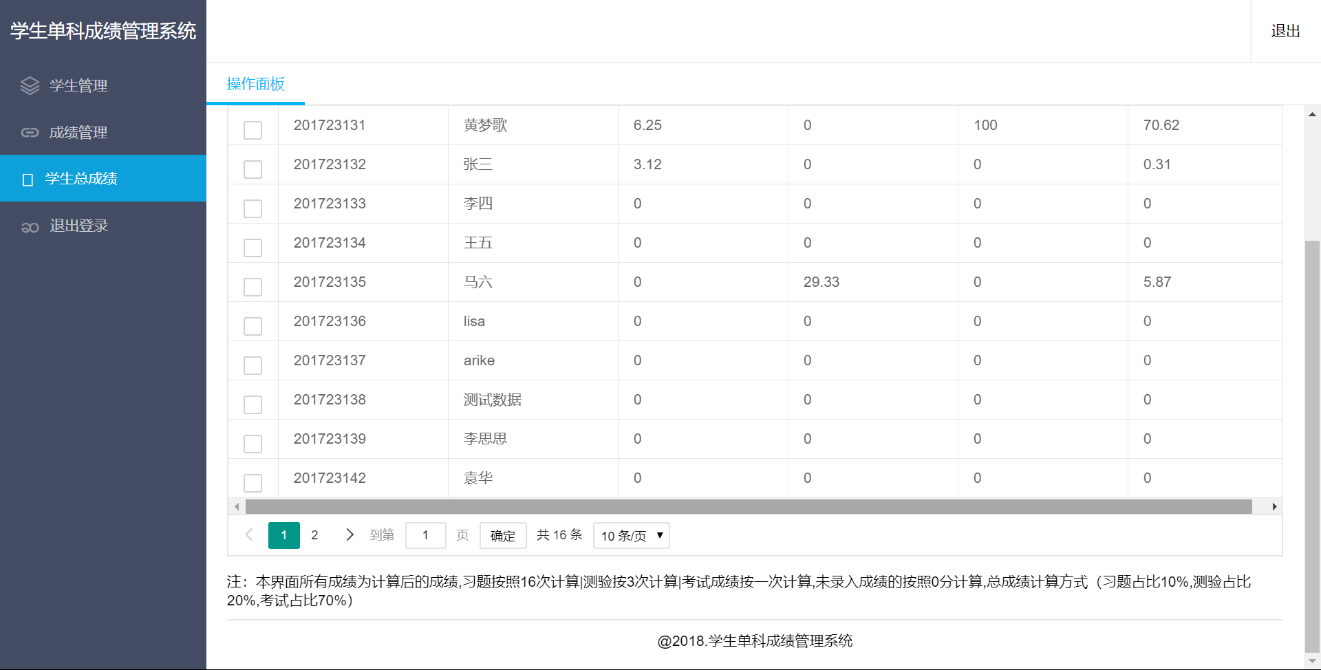Viewport: 1321px width, 670px height.
Task: Click the previous page left chevron
Action: pyautogui.click(x=249, y=535)
